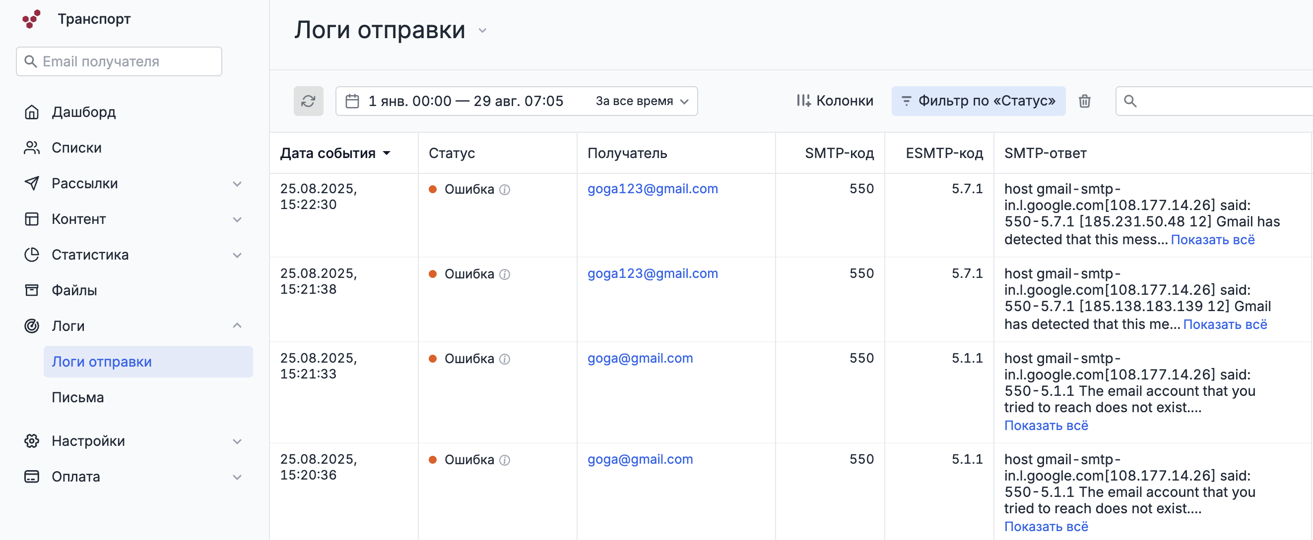The height and width of the screenshot is (540, 1313).
Task: Click the calendar icon in date range
Action: click(x=352, y=101)
